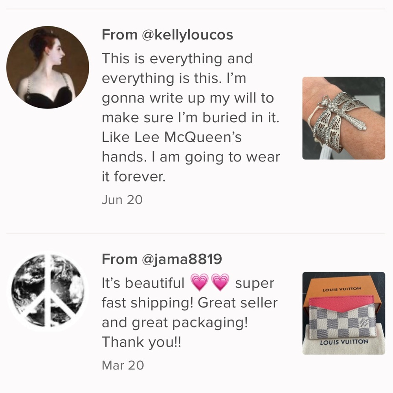This screenshot has height=393, width=393.
Task: Click the first pink heart emoji
Action: [x=199, y=283]
